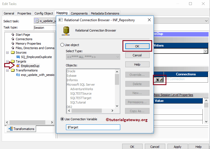Image resolution: width=210 pixels, height=149 pixels.
Task: Click Cancel at bottom of Edit Tasks
Action: [x=155, y=146]
